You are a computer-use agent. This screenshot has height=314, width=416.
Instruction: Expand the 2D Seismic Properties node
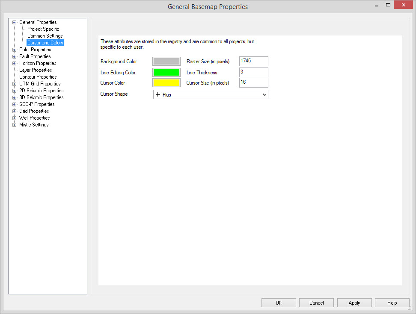15,91
